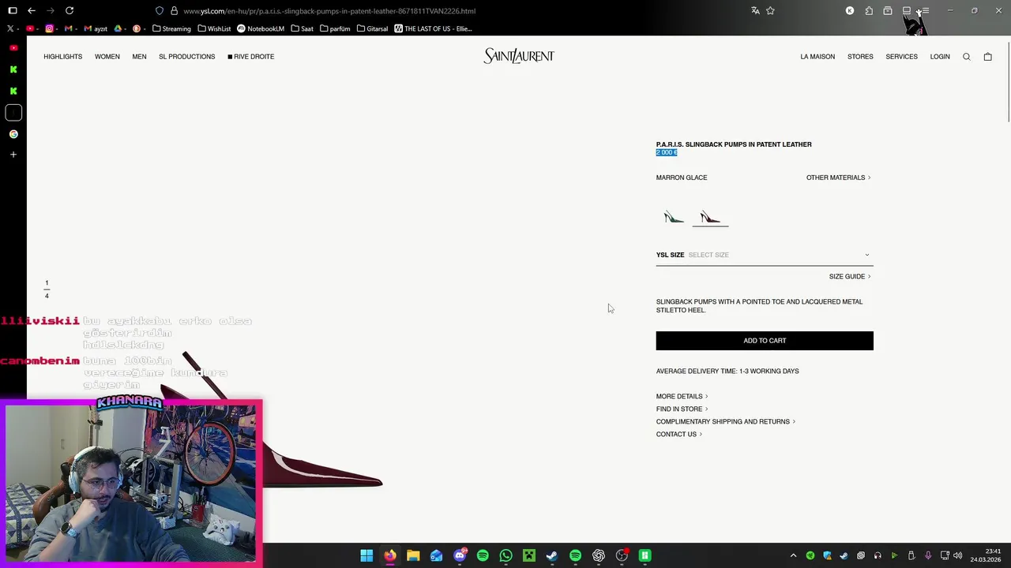Screen dimensions: 1011x568
Task: Open the Highlights menu
Action: 63,57
